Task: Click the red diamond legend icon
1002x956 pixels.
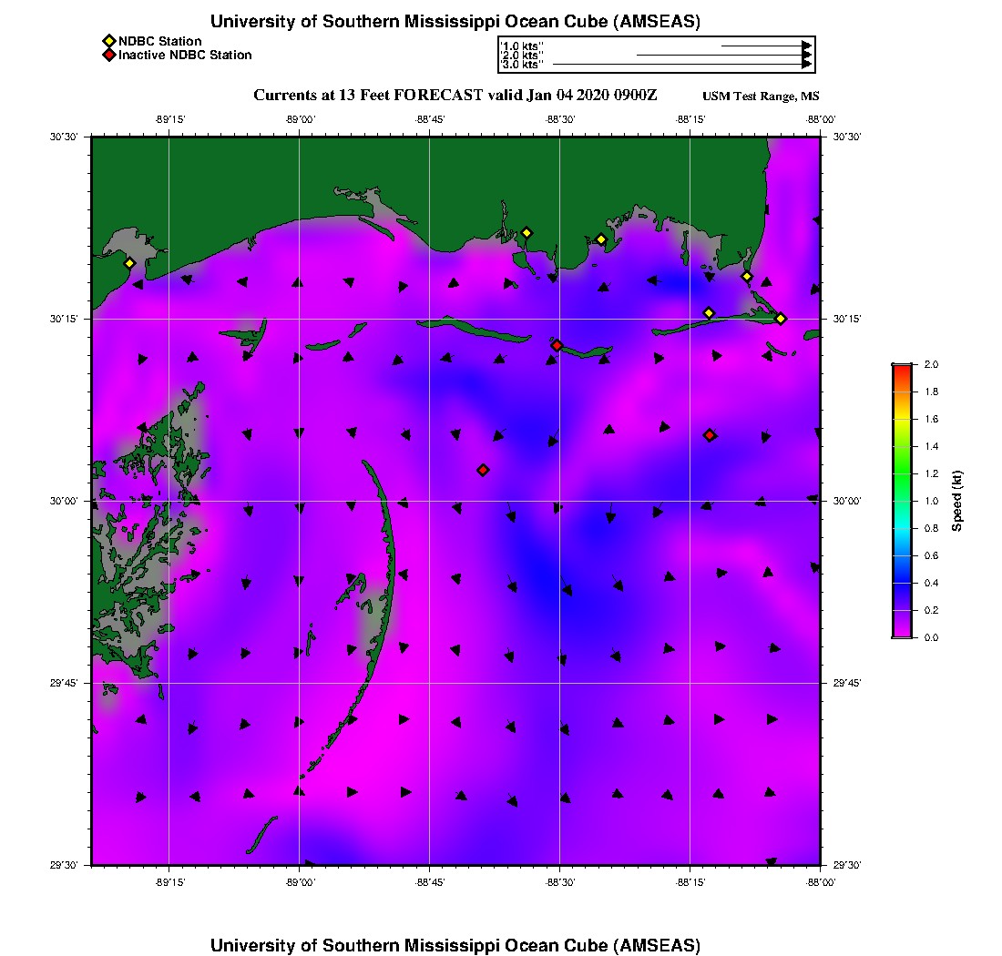Action: coord(108,55)
